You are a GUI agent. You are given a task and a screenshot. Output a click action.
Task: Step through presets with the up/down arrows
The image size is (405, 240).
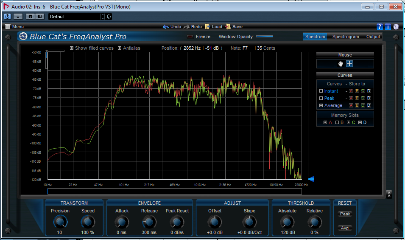click(x=103, y=17)
